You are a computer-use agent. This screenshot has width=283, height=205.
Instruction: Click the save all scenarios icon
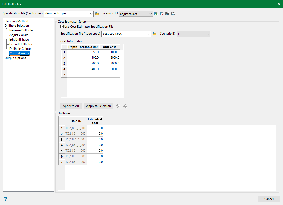tap(173, 14)
